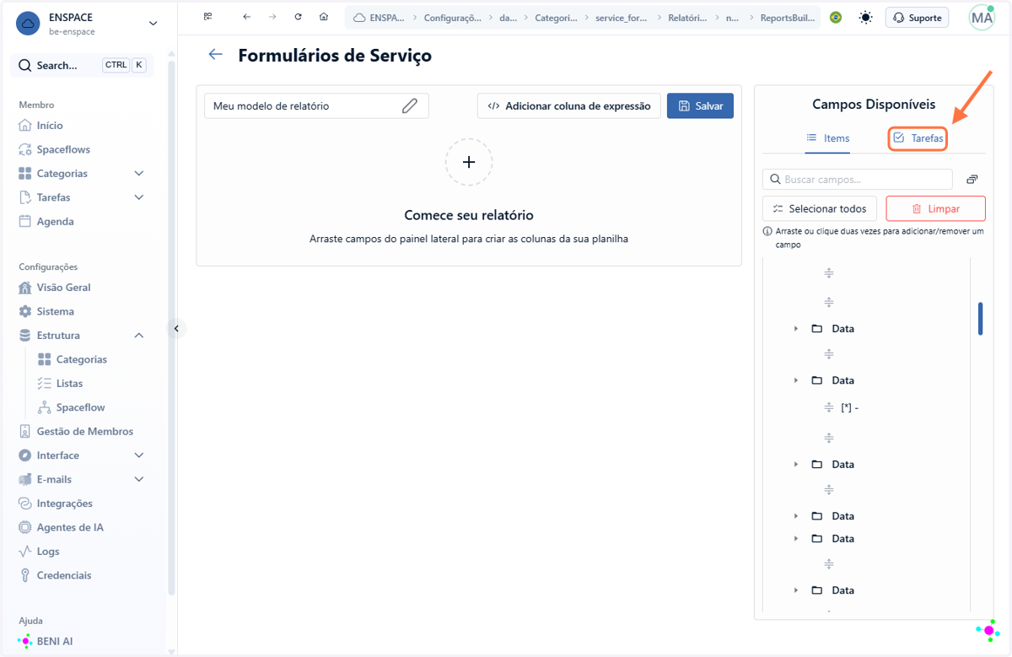Click Selecionar todos button
The width and height of the screenshot is (1012, 657).
click(820, 208)
